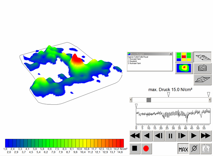
Task: Step one frame forward
Action: tap(182, 136)
